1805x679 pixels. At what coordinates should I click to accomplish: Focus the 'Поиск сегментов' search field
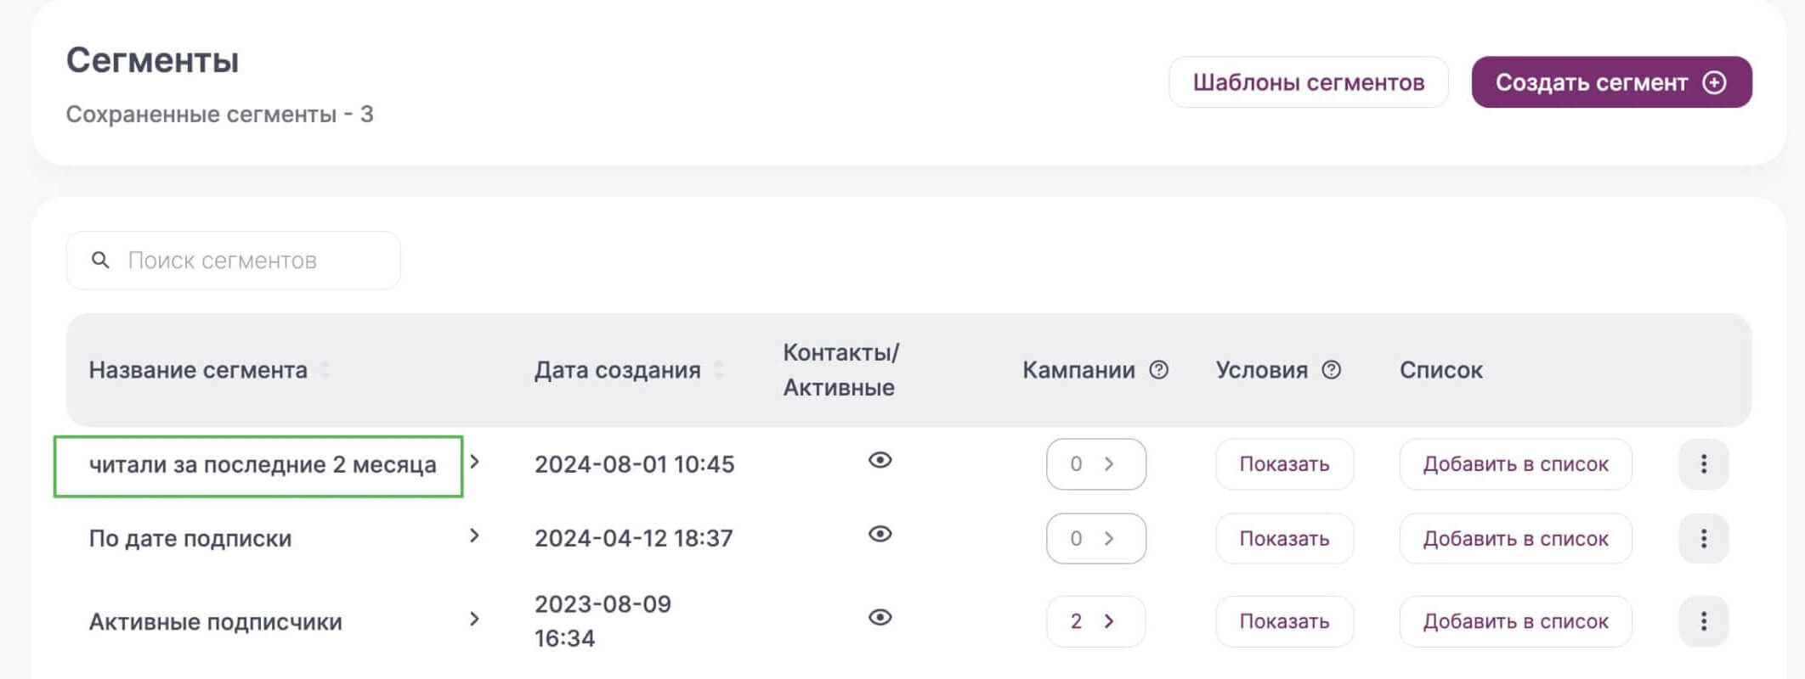pos(246,261)
